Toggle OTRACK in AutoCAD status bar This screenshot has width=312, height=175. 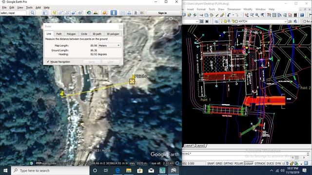pyautogui.click(x=260, y=163)
